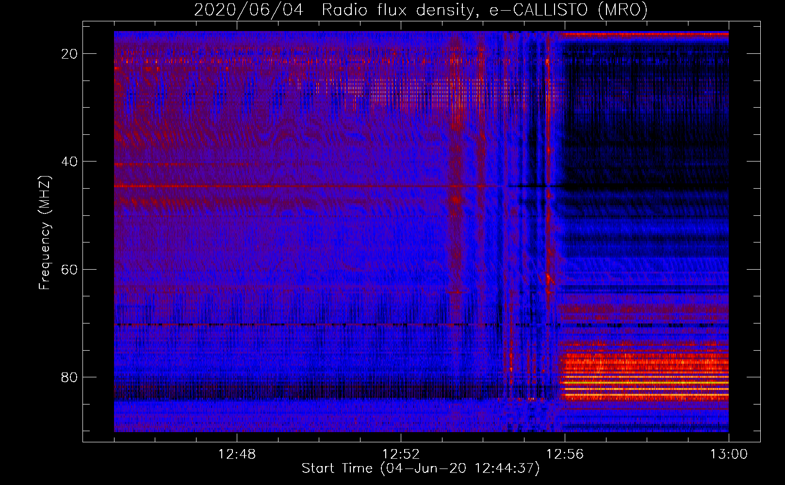
Task: Click the 12:48 time tick label
Action: pyautogui.click(x=237, y=454)
